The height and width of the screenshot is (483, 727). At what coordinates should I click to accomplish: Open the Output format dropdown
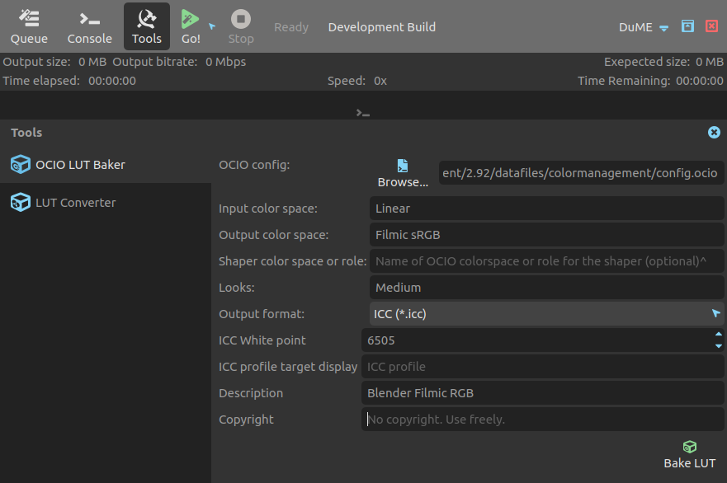(546, 314)
